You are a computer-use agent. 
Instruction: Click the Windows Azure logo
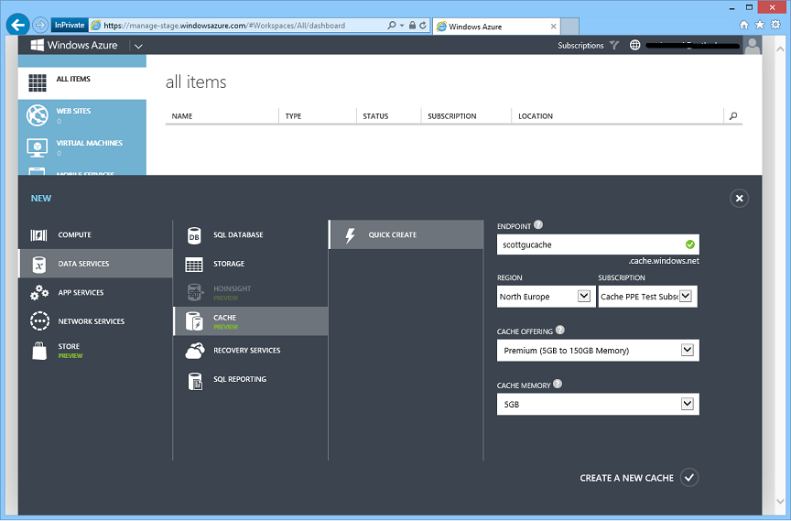pos(73,46)
